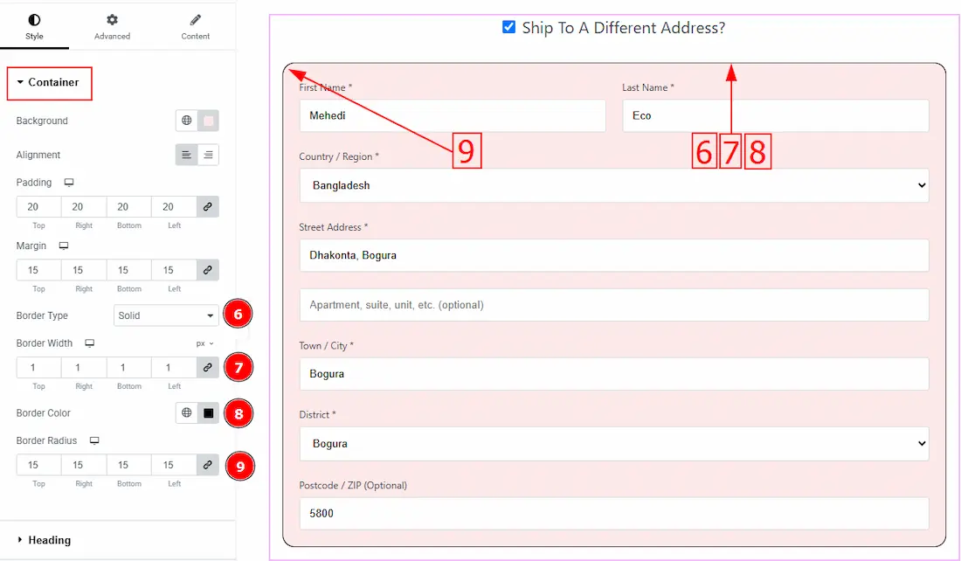Toggle Padding linked values icon
Image resolution: width=961 pixels, height=561 pixels.
click(208, 207)
